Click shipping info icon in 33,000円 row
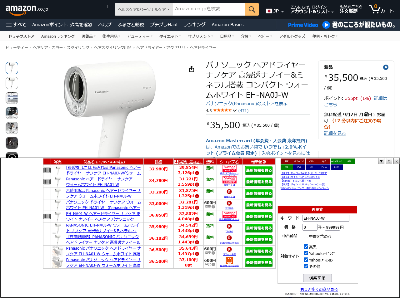Viewport: 400px width, 298px height. point(213,207)
